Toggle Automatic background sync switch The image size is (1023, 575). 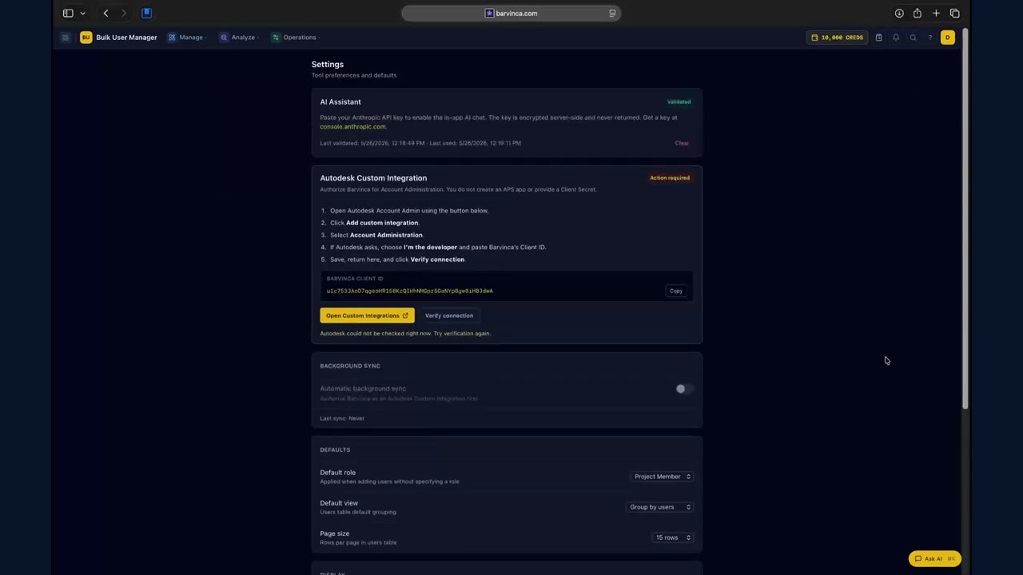click(x=684, y=389)
